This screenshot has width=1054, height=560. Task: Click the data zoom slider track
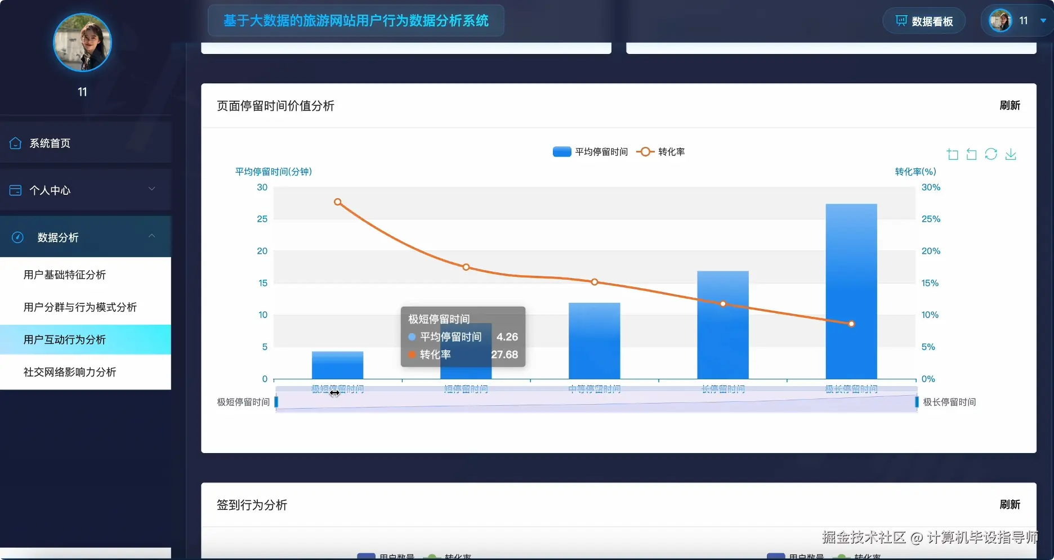[596, 402]
